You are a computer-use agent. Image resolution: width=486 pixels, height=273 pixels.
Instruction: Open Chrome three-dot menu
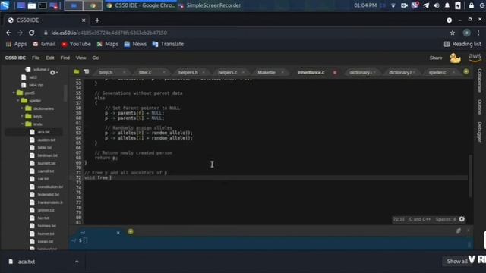tap(478, 33)
